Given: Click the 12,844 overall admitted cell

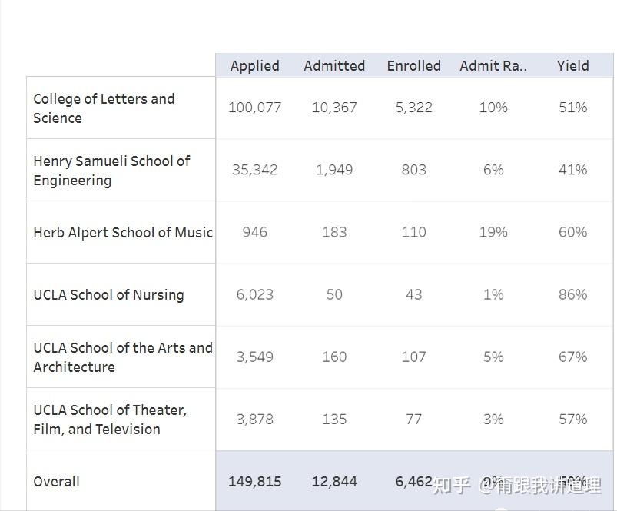Looking at the screenshot, I should pos(334,482).
